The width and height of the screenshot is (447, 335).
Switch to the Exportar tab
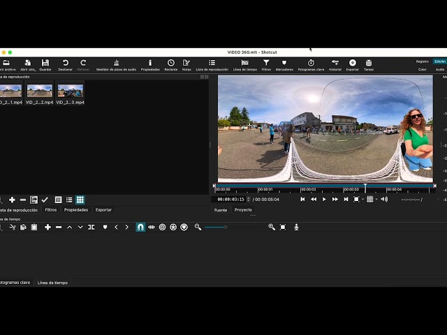(x=103, y=210)
